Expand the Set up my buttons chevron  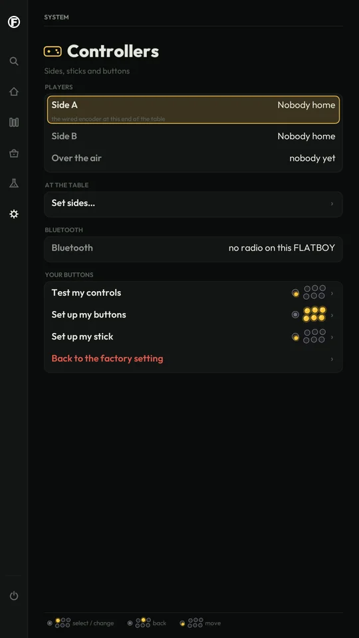pyautogui.click(x=332, y=315)
